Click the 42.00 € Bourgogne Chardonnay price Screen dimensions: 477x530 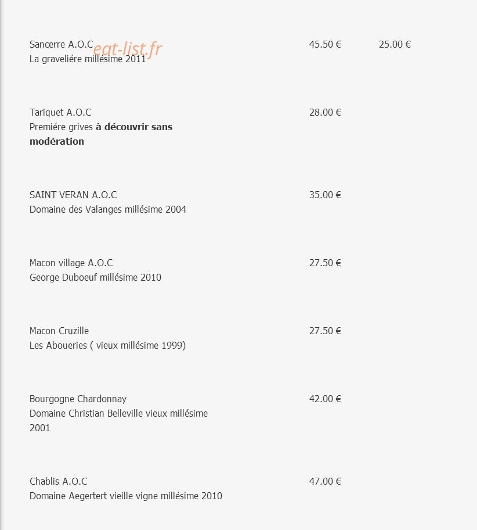pyautogui.click(x=325, y=399)
